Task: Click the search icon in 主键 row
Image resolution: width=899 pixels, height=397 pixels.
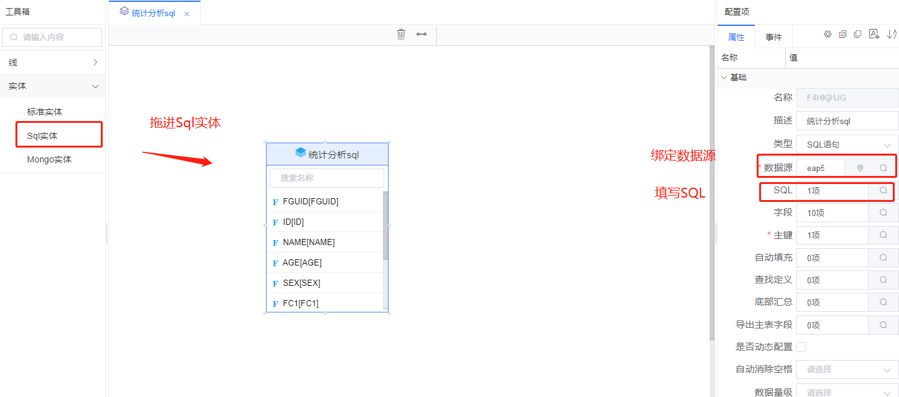Action: [x=884, y=235]
